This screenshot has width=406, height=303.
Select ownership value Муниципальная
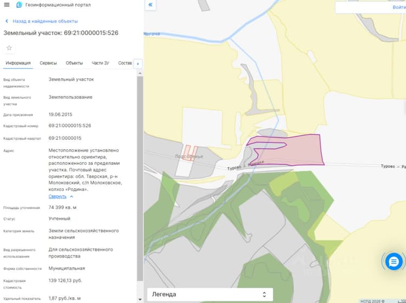tap(67, 268)
